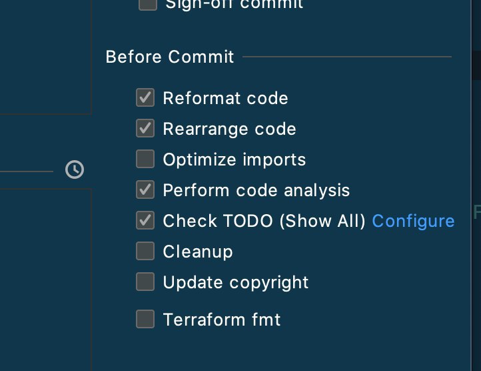Uncheck the Reformat code checkbox

(x=145, y=97)
